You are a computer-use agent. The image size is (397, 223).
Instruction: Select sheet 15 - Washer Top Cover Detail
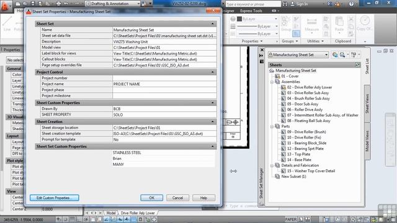tap(311, 171)
